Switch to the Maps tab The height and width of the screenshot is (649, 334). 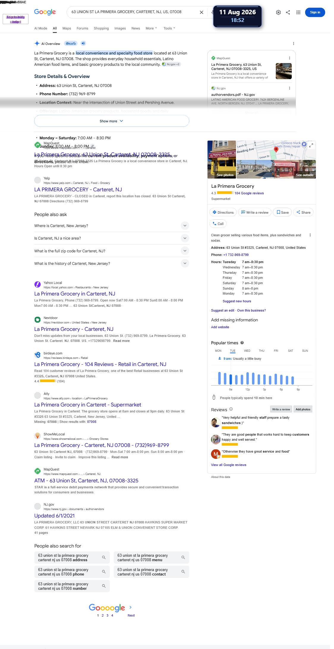[67, 28]
